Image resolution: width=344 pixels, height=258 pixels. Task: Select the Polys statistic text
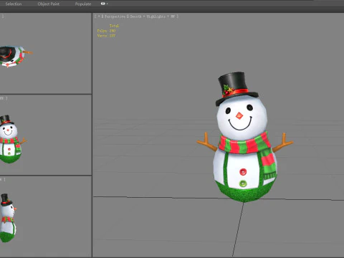(106, 31)
